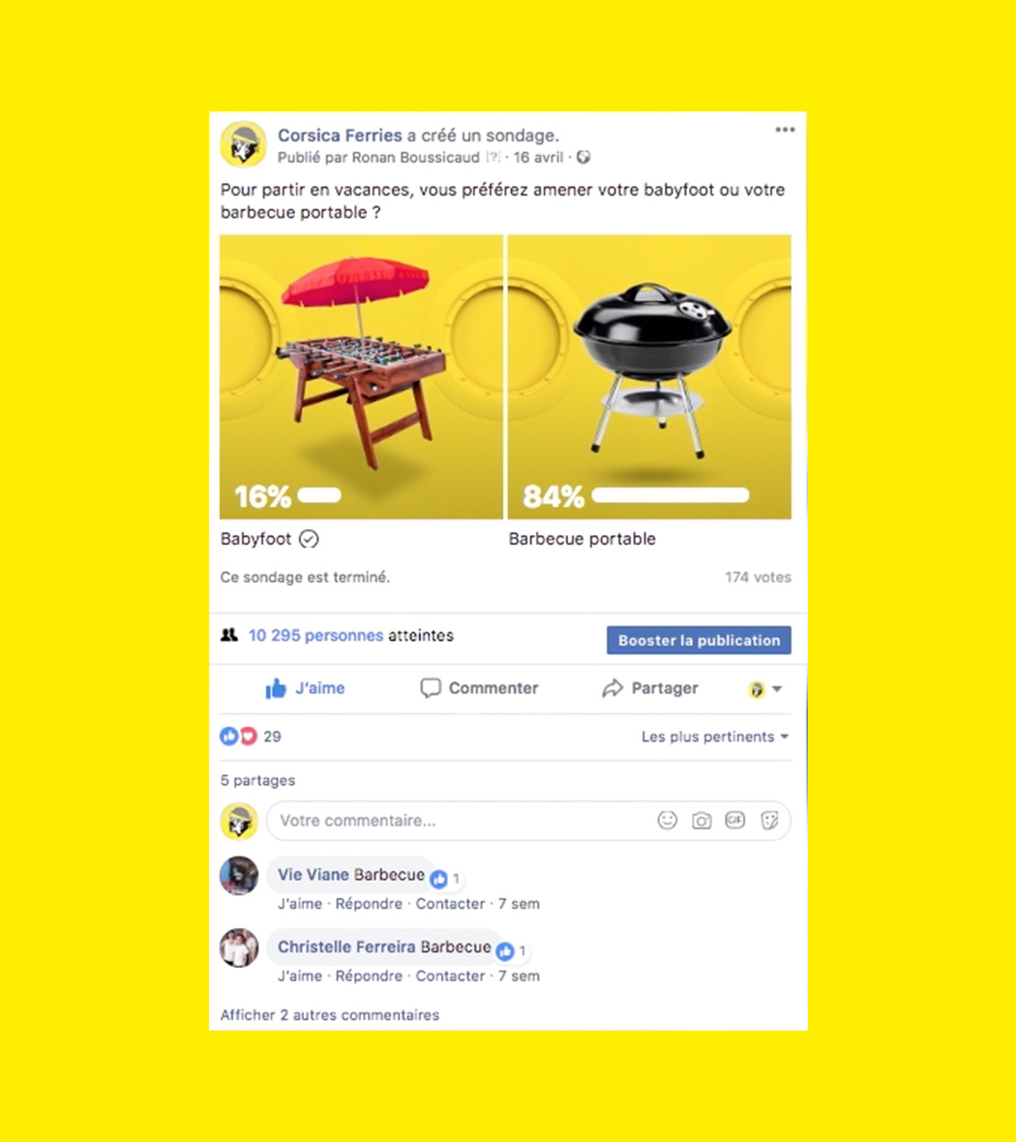The height and width of the screenshot is (1142, 1016).
Task: Select the Barbecue portable poll option
Action: click(582, 539)
